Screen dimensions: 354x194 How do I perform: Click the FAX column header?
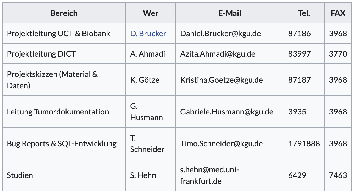click(x=338, y=13)
